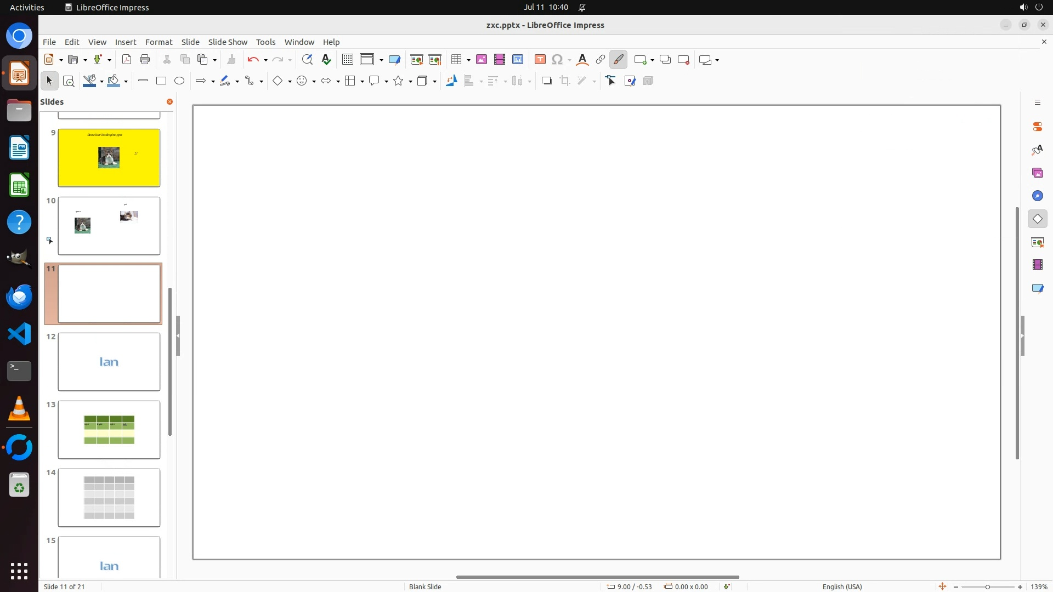This screenshot has width=1053, height=592.
Task: Toggle Show Draw Functions brush button
Action: tap(618, 60)
